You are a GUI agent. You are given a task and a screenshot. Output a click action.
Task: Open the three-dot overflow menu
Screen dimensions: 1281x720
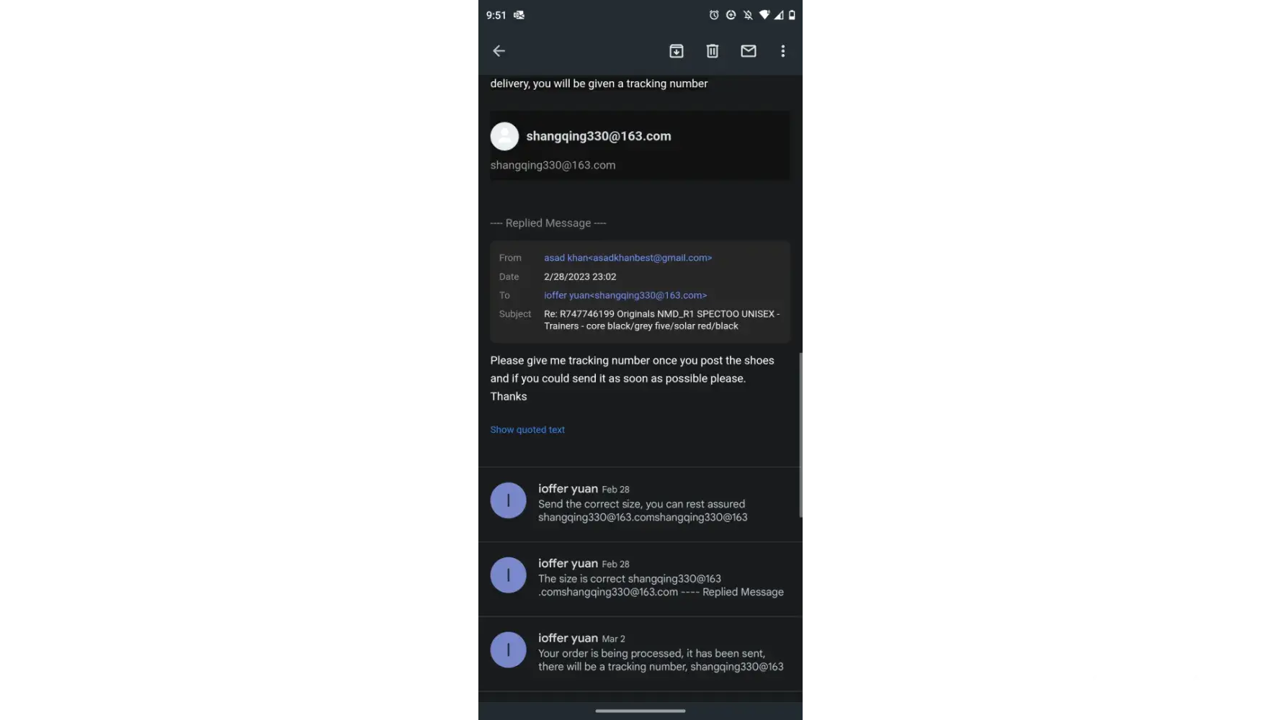coord(782,51)
